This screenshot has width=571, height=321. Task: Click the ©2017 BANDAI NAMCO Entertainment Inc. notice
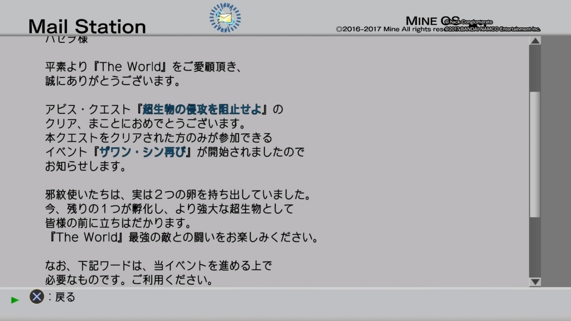tap(492, 29)
